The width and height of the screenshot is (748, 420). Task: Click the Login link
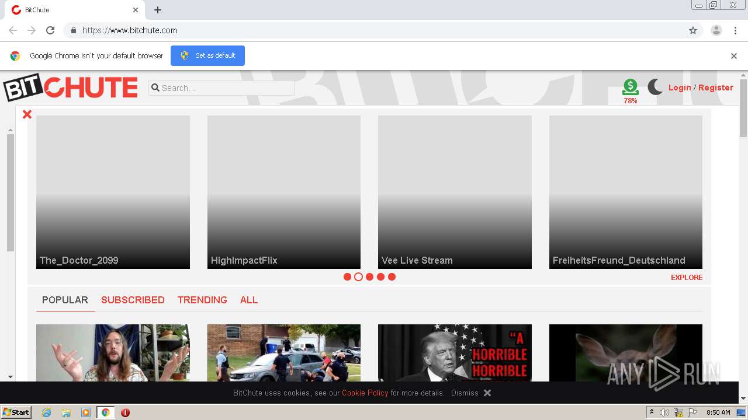click(680, 87)
